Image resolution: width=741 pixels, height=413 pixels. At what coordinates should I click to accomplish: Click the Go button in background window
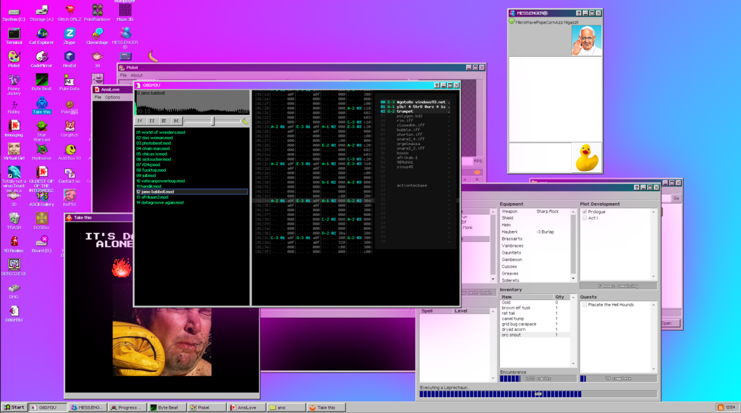[676, 198]
